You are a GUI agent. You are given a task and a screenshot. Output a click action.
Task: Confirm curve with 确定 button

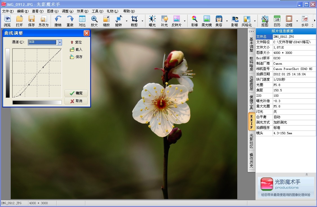(76, 93)
